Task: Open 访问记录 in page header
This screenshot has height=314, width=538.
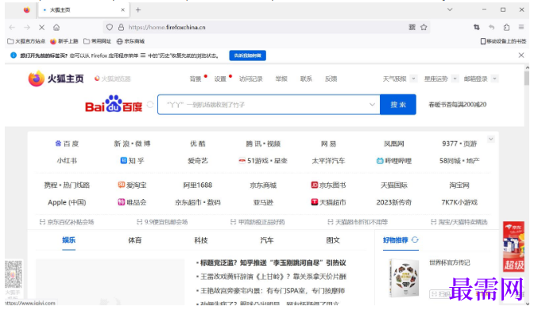Action: (x=251, y=78)
